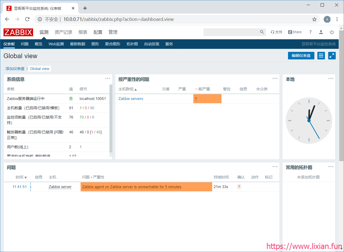Image resolution: width=344 pixels, height=252 pixels.
Task: Select the 仪表板 submenu tab
Action: (x=9, y=44)
